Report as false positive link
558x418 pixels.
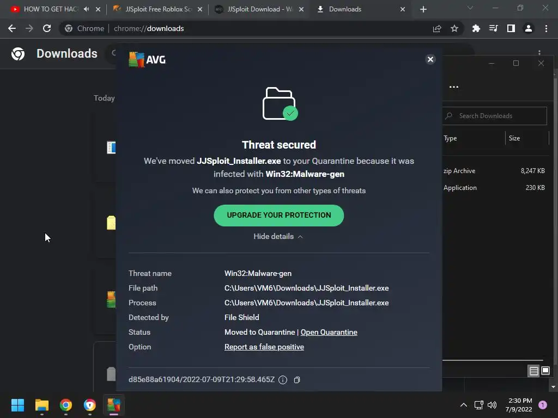264,347
